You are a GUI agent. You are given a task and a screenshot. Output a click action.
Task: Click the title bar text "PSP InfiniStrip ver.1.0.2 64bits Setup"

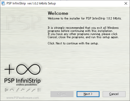[x=31, y=3]
